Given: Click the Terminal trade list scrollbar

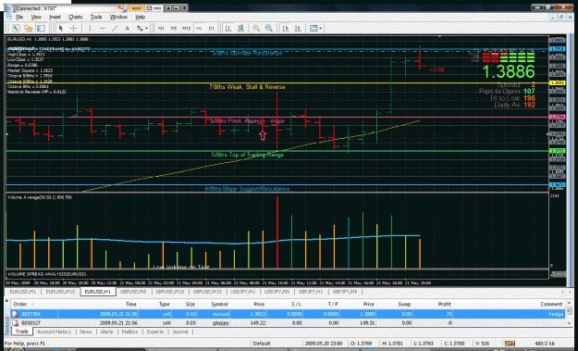Looking at the screenshot, I should coord(569,314).
